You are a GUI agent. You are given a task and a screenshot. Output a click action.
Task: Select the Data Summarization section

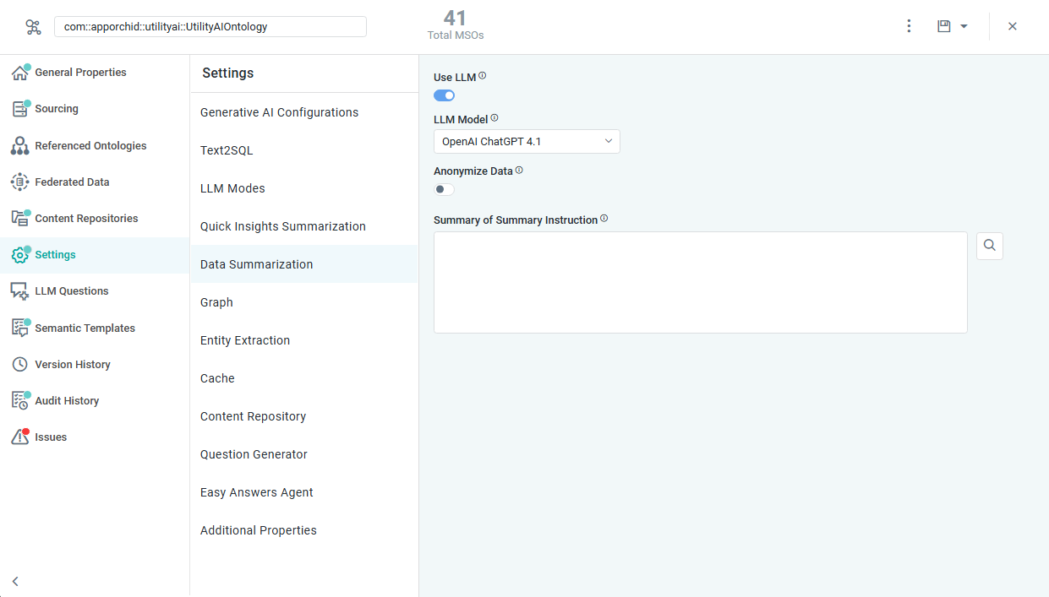point(304,264)
